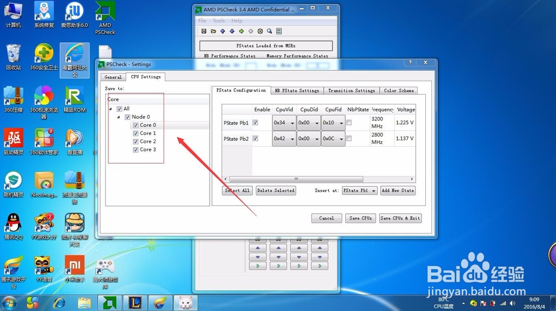Launch 腾讯QQ from the desktop
Screen dimensions: 556x311
point(13,227)
